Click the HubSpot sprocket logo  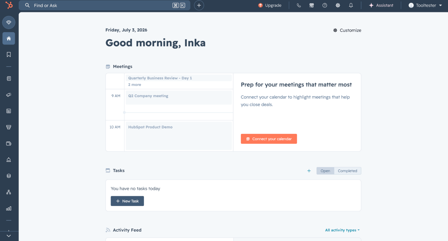point(9,5)
